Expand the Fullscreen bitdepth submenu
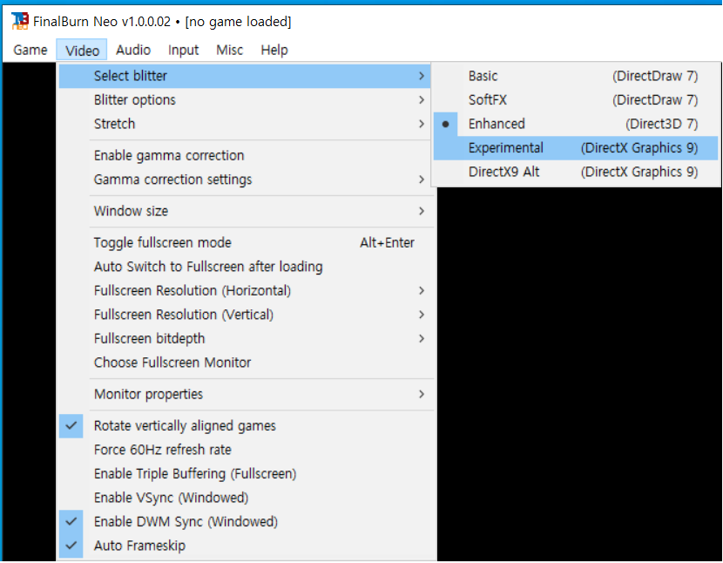This screenshot has width=723, height=563. coord(245,339)
